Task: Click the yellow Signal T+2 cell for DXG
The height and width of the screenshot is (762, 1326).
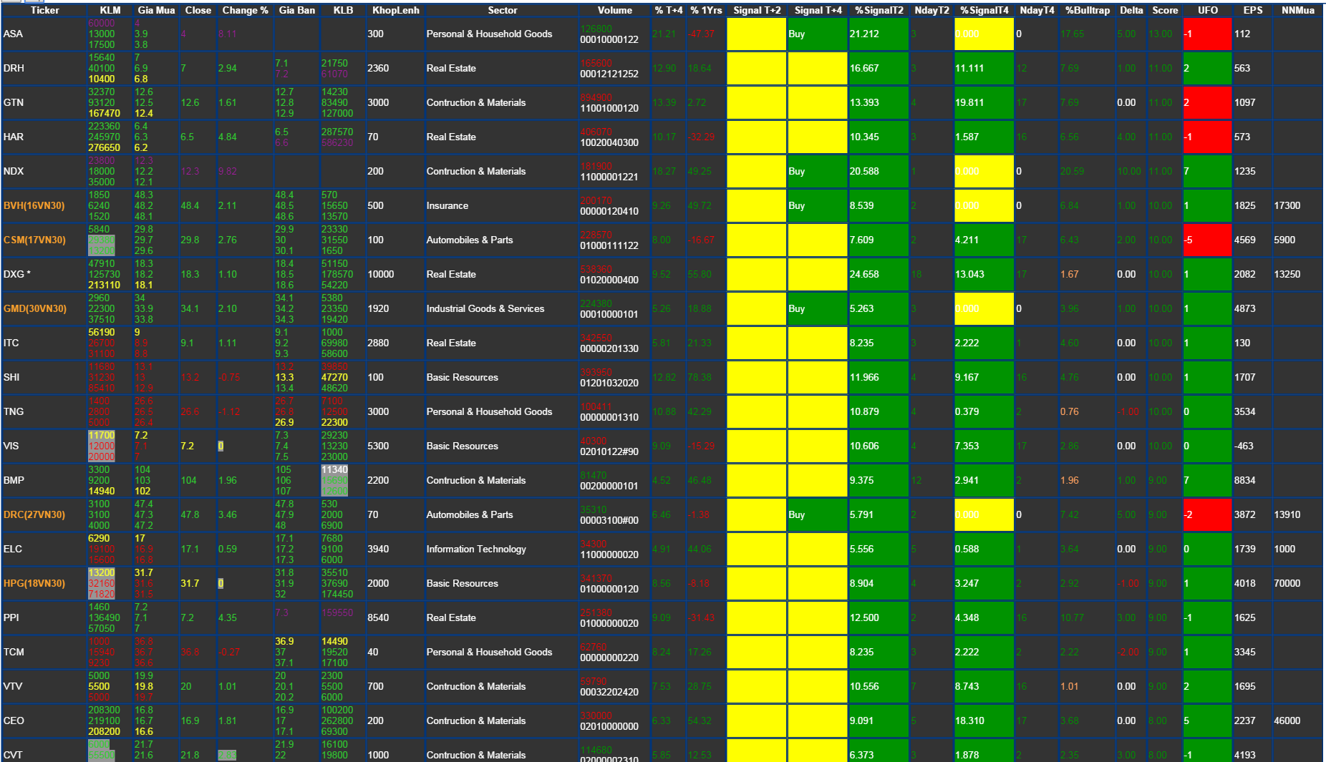Action: (756, 274)
